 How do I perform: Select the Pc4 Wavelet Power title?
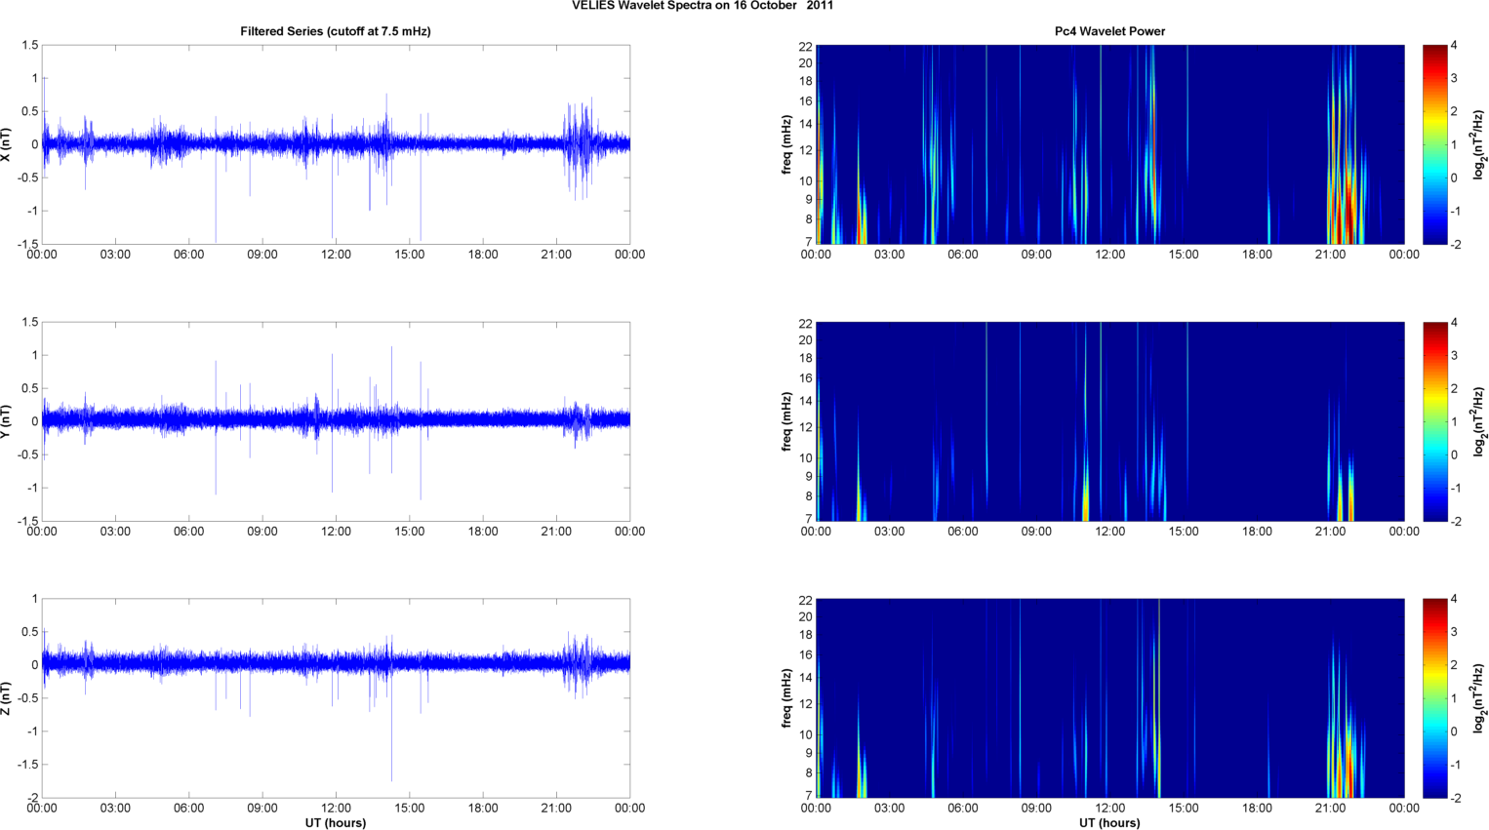tap(1109, 31)
